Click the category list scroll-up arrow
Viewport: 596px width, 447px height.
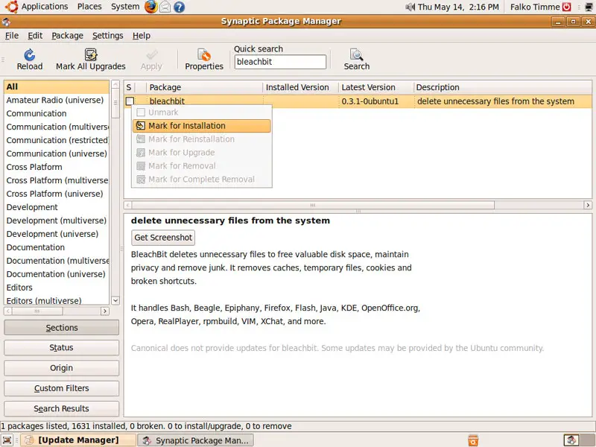click(115, 84)
